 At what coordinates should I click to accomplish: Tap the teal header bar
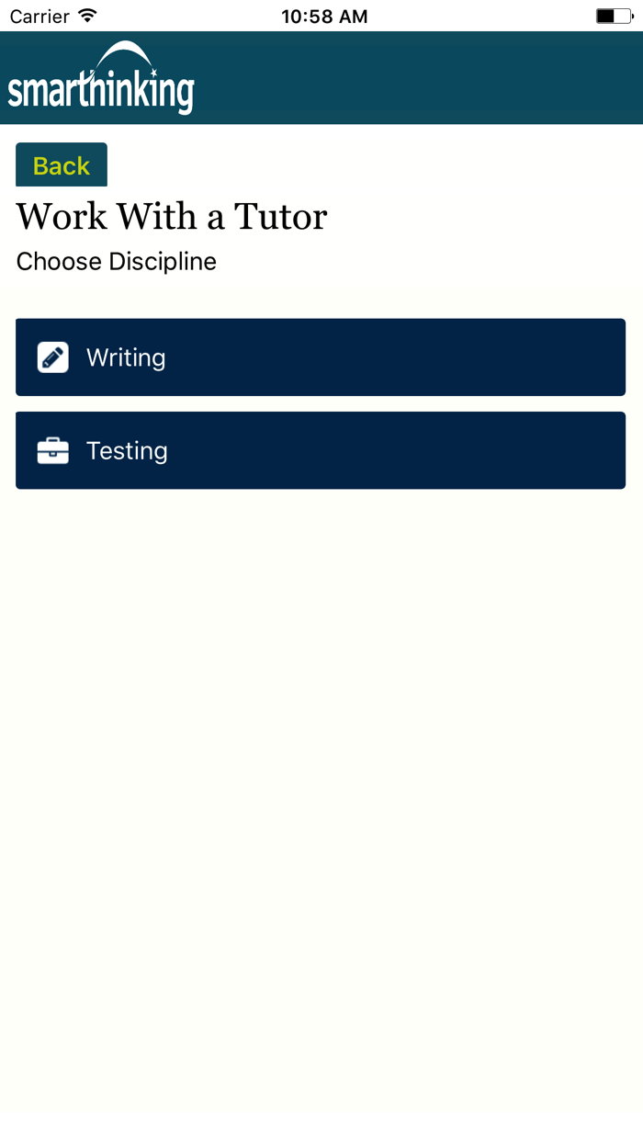tap(413, 78)
